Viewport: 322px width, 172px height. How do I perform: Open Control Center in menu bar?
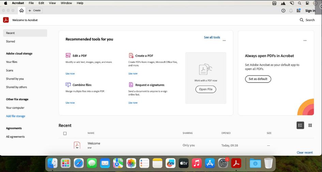[x=307, y=3]
